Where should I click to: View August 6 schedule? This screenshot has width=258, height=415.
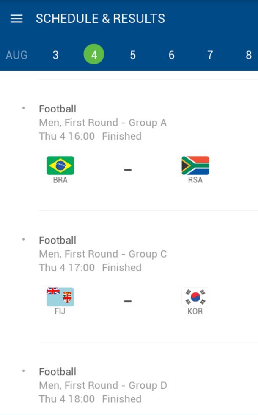pos(171,55)
